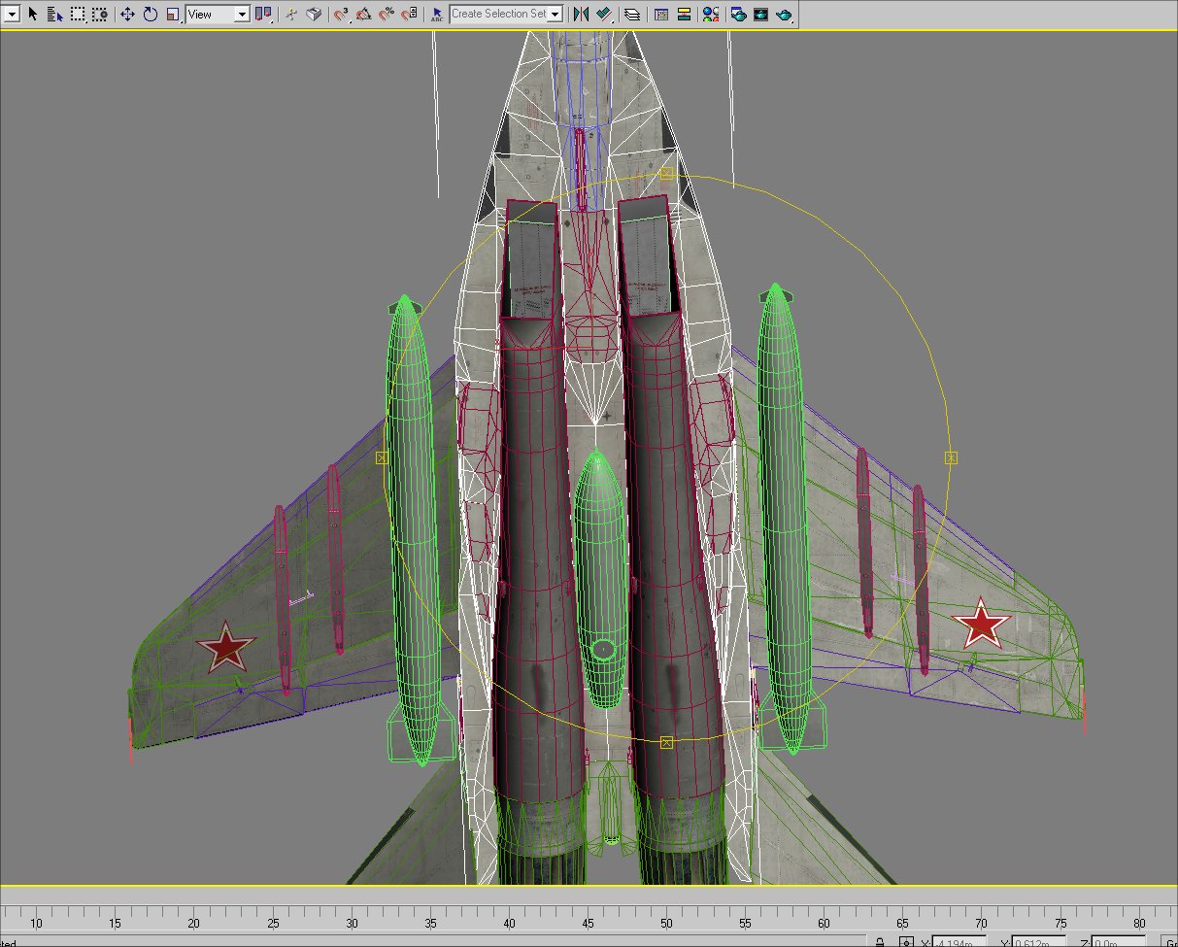1178x947 pixels.
Task: Select the arrow Select Object tool
Action: click(33, 14)
